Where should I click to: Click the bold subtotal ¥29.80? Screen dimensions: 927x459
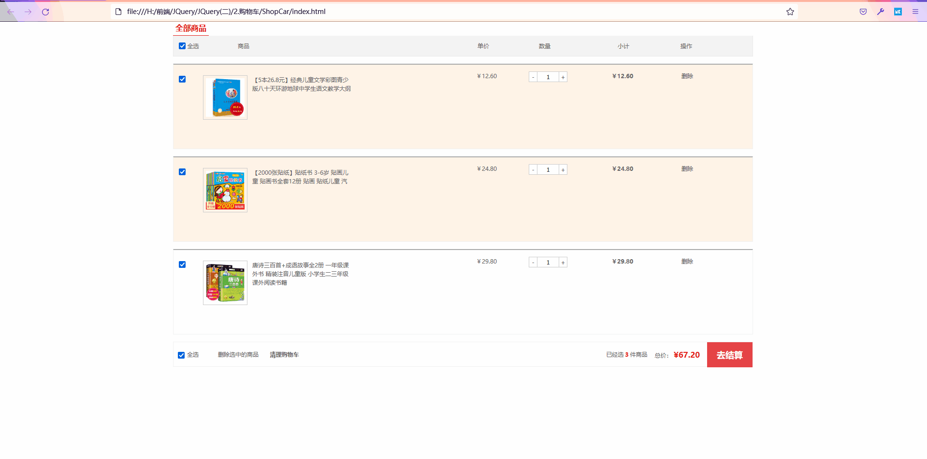click(x=623, y=262)
